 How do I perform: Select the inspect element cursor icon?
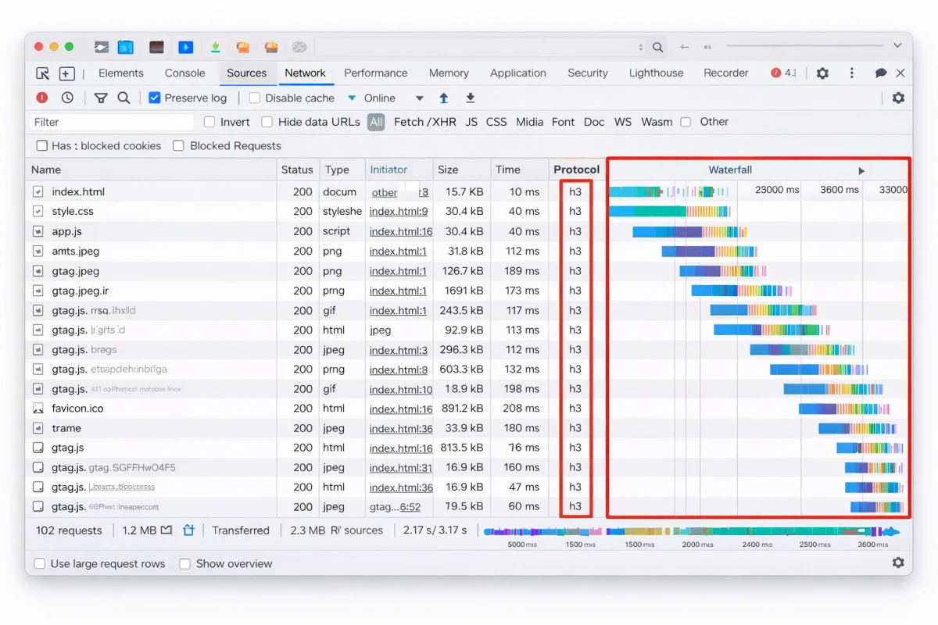click(x=43, y=73)
